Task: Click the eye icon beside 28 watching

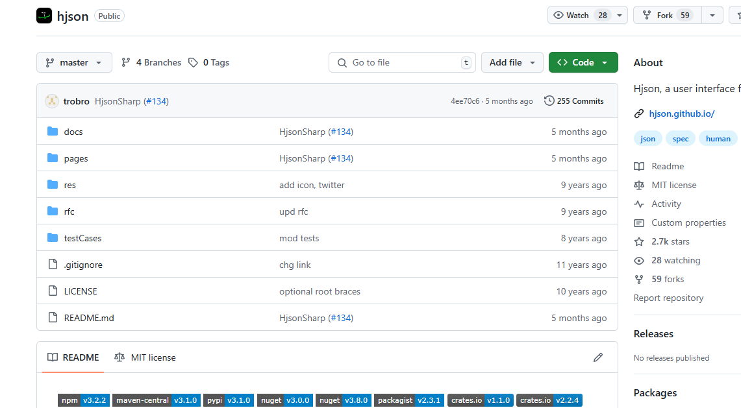Action: pos(639,261)
